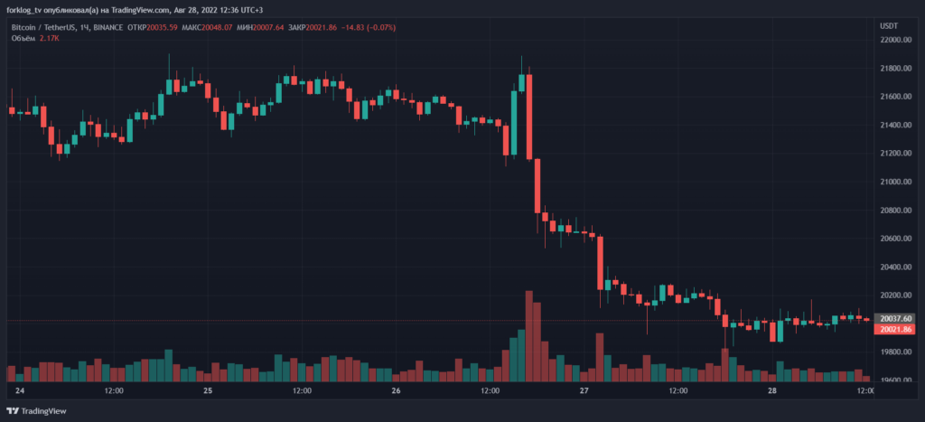Click the TradingView.com text in the header
Viewport: 925px width, 422px height.
click(141, 10)
